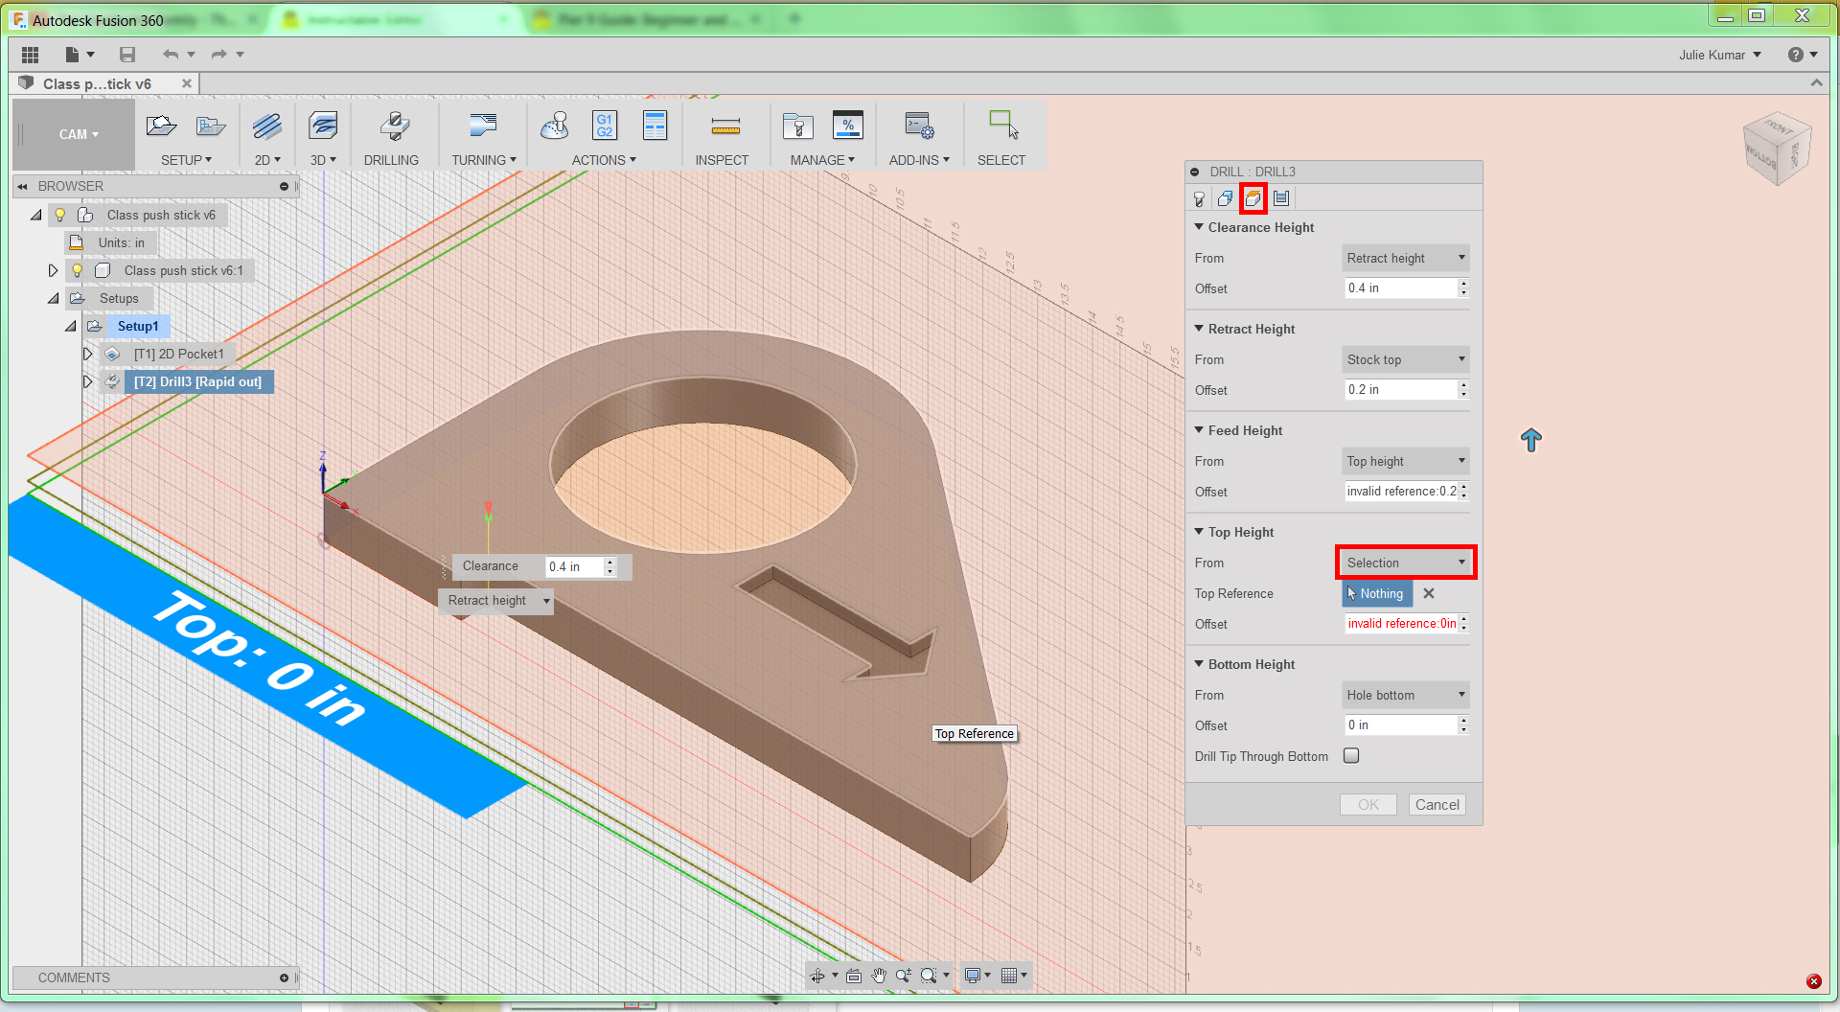Open the Geometry tab in the Drill dialog
1840x1012 pixels.
pos(1226,198)
